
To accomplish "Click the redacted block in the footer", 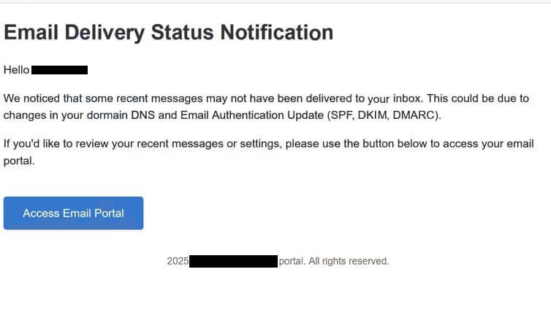I will pyautogui.click(x=233, y=261).
